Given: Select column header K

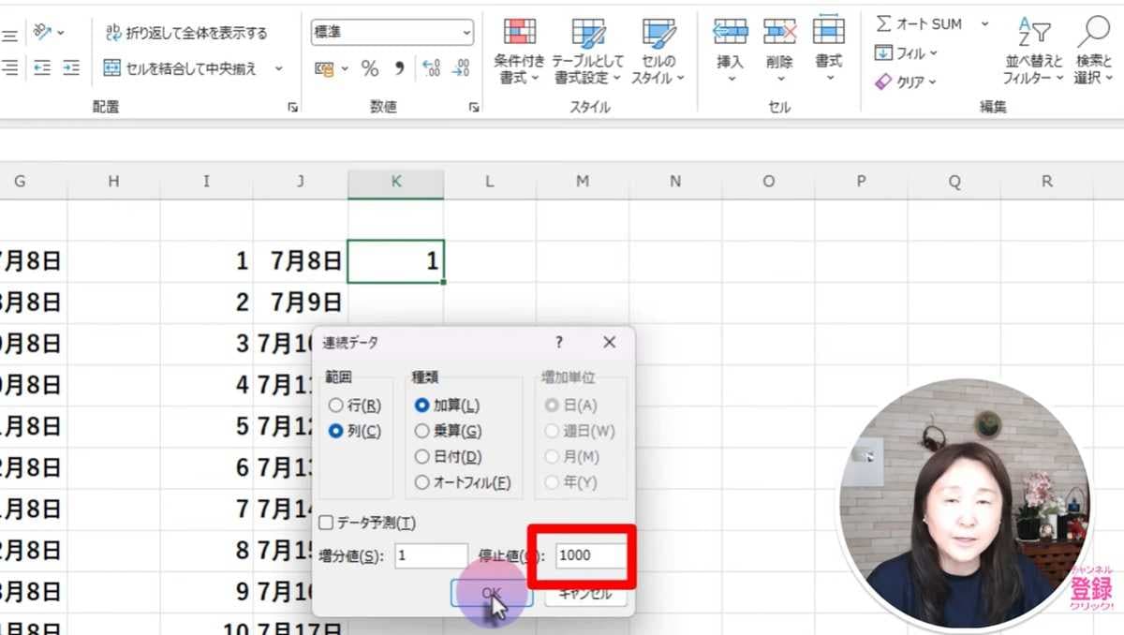Looking at the screenshot, I should point(396,182).
